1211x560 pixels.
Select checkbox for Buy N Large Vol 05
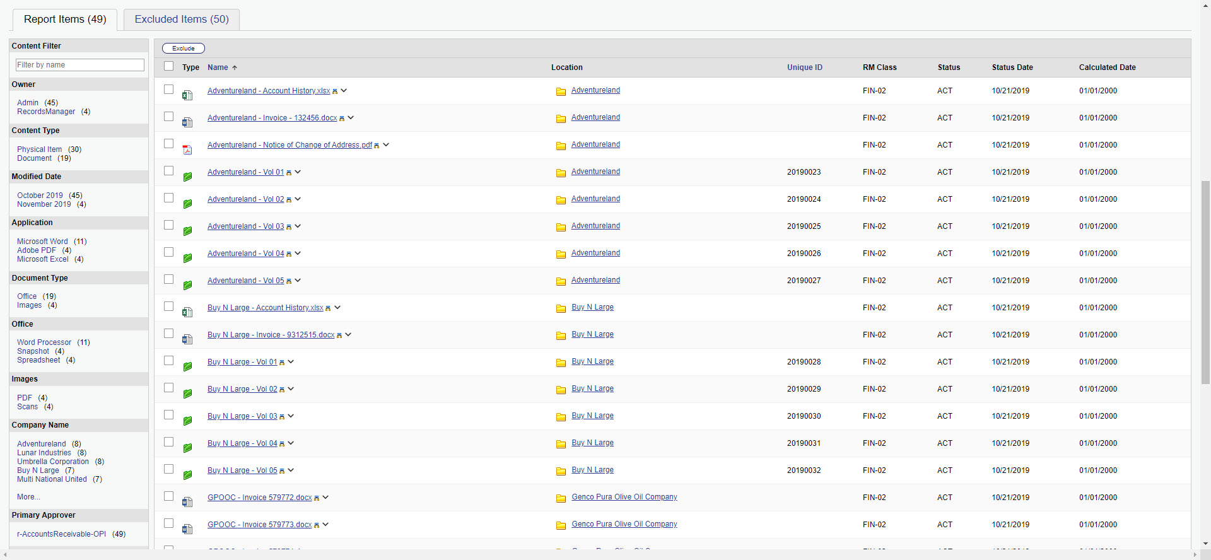tap(168, 469)
